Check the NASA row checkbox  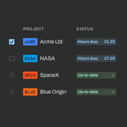click(x=12, y=58)
